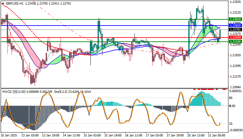243x139 pixels.
Task: Click the 80 stochastic level label
Action: (x=231, y=98)
